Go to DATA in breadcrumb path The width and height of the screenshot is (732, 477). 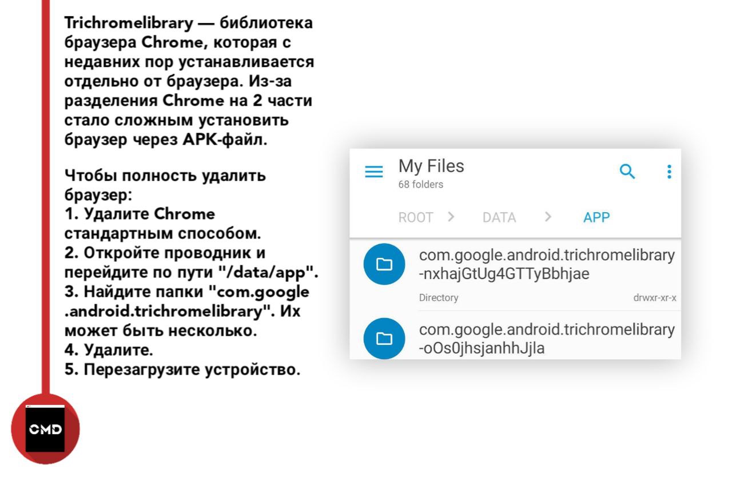tap(499, 217)
